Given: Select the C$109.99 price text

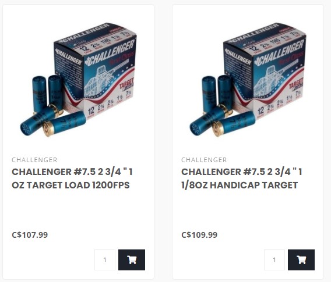Looking at the screenshot, I should (199, 235).
